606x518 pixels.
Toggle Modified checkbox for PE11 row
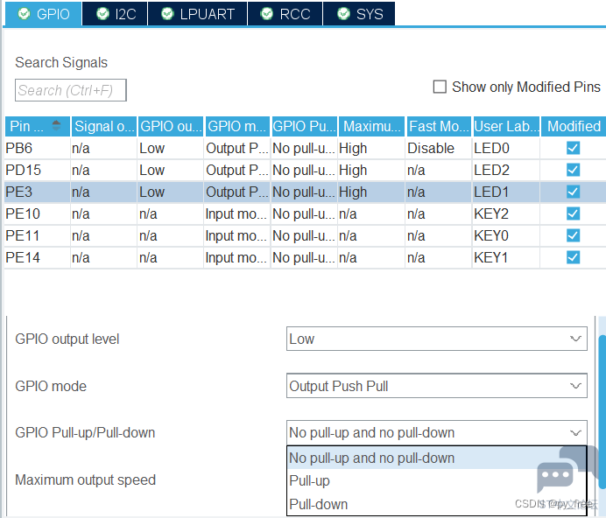(x=573, y=235)
